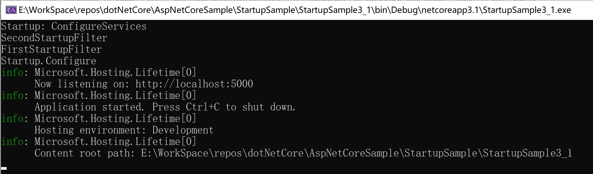Click the E:\WorkSpace content root path value
Image resolution: width=593 pixels, height=174 pixels.
pos(356,153)
